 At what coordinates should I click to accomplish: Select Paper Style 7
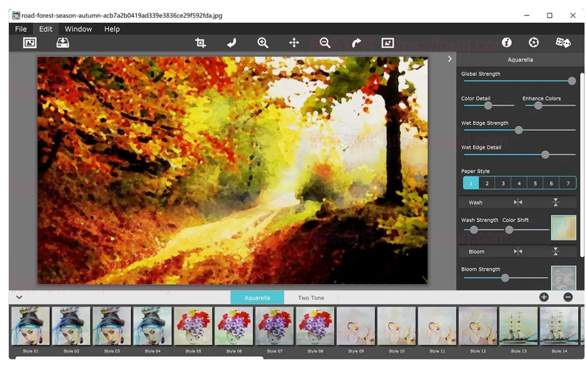(568, 183)
